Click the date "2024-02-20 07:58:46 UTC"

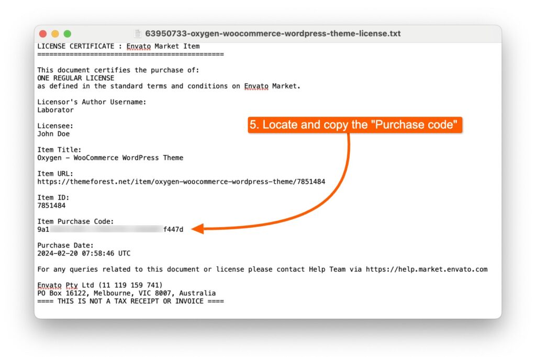coord(84,253)
